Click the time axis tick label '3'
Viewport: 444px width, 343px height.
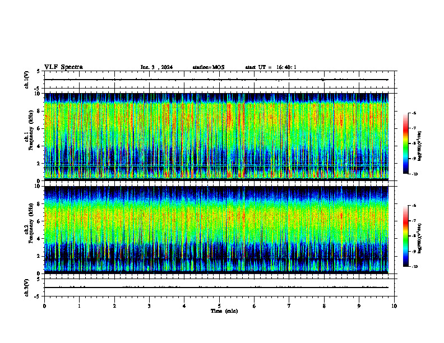tap(149, 306)
